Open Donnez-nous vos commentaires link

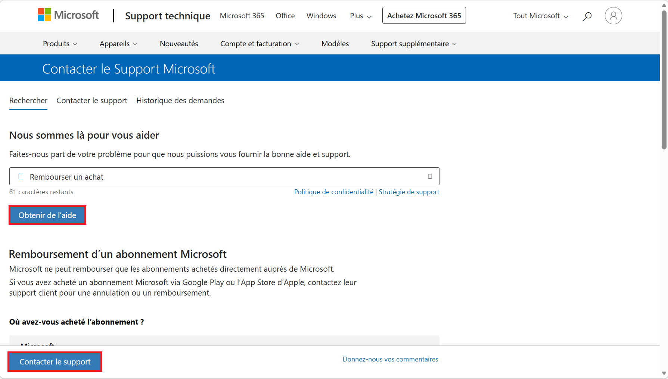pyautogui.click(x=391, y=359)
